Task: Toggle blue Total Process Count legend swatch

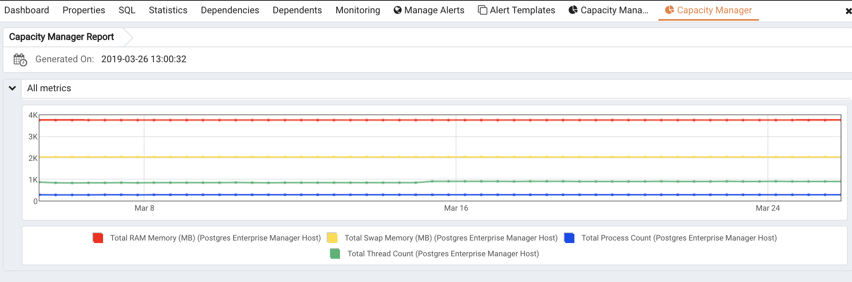Action: (x=569, y=238)
